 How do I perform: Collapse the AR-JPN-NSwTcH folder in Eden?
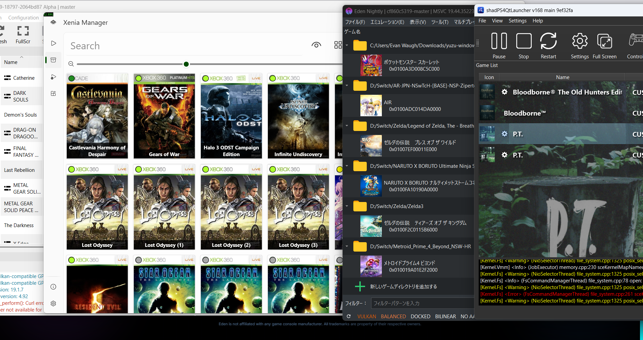pos(347,85)
